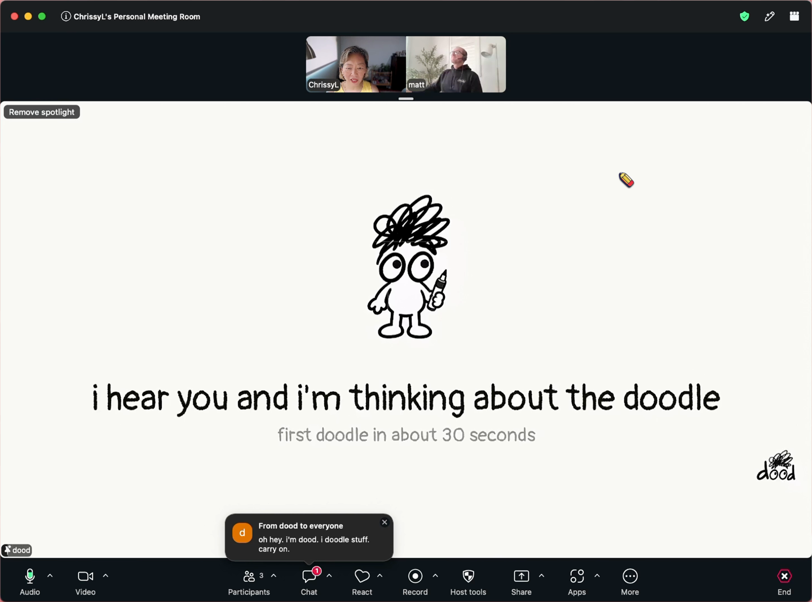Select ChrissyL's video thumbnail

pos(356,64)
